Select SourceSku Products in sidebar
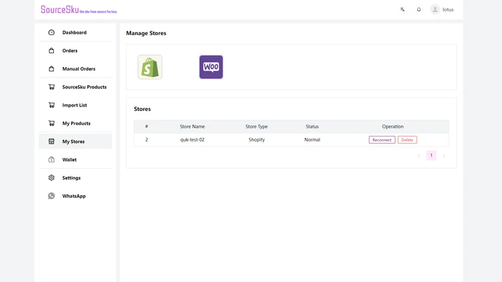The image size is (502, 282). [75, 87]
